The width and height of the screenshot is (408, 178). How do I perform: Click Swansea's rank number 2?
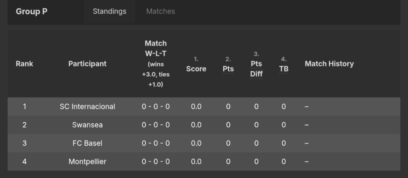point(24,125)
